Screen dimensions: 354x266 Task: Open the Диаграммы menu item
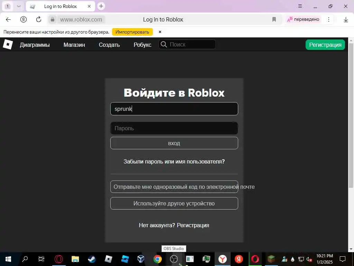click(x=35, y=45)
